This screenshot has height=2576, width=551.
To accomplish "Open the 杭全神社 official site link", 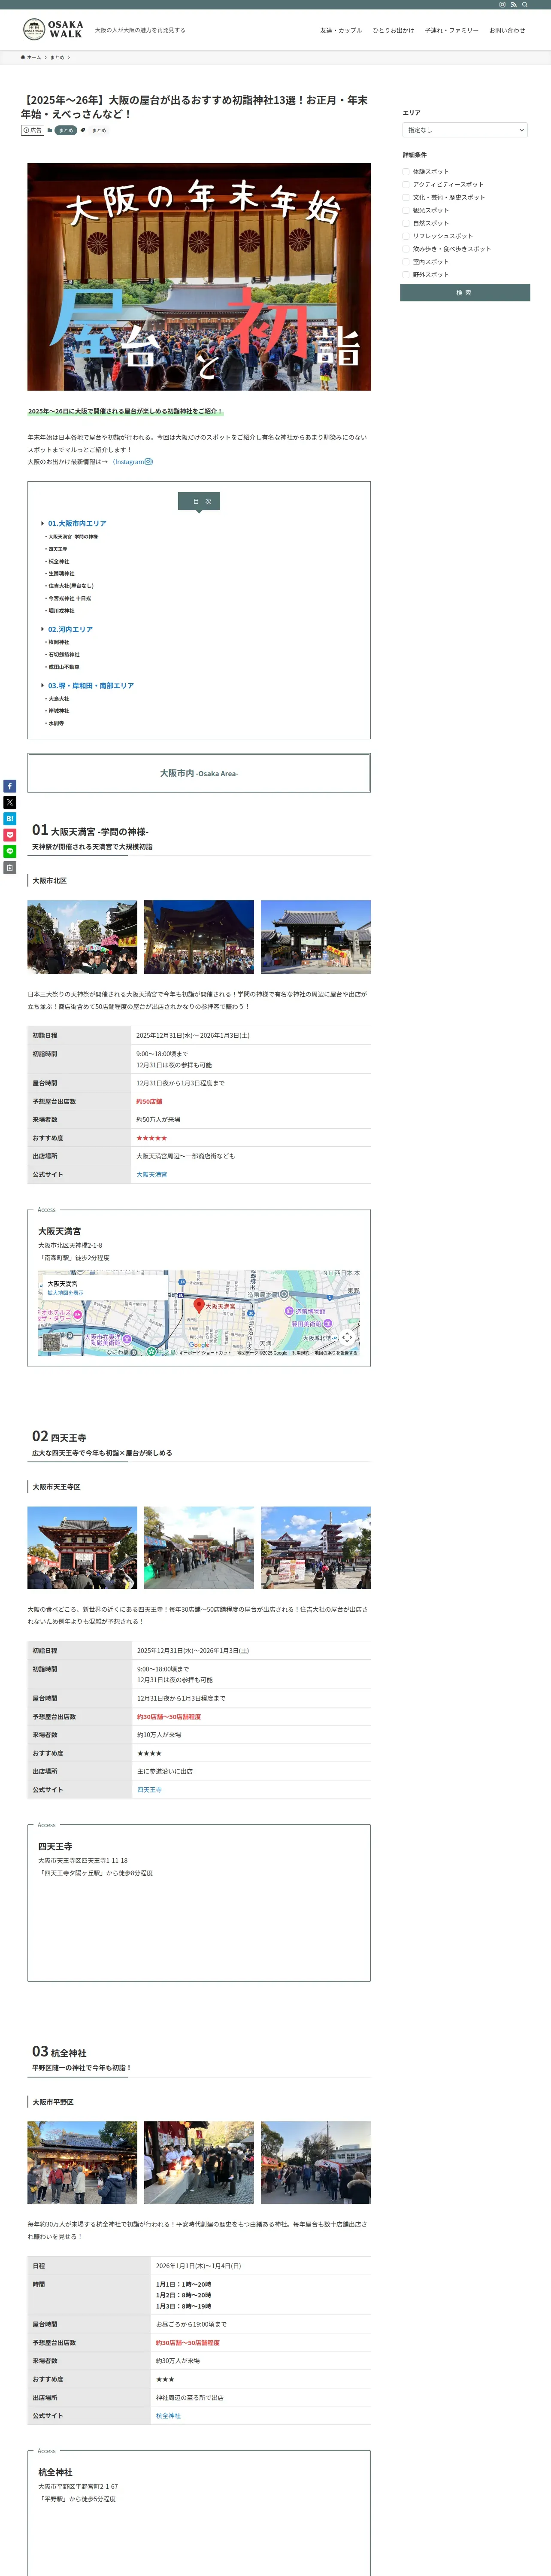I will (x=168, y=2416).
